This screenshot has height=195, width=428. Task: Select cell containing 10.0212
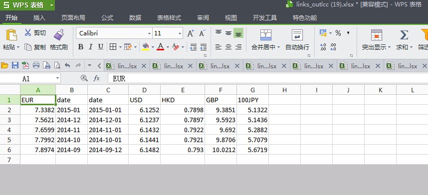pyautogui.click(x=220, y=150)
